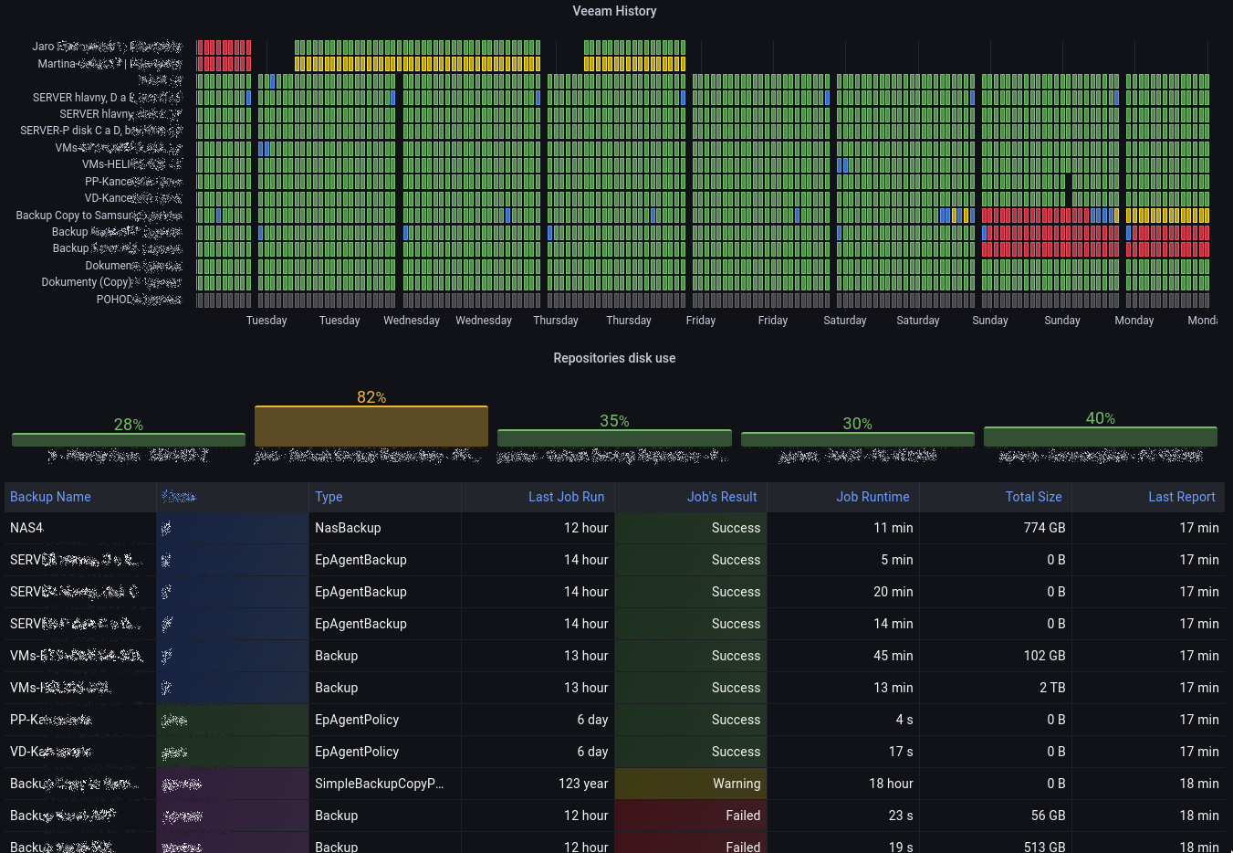Click VMs-HELI history row label
Viewport: 1233px width, 853px height.
(x=131, y=164)
